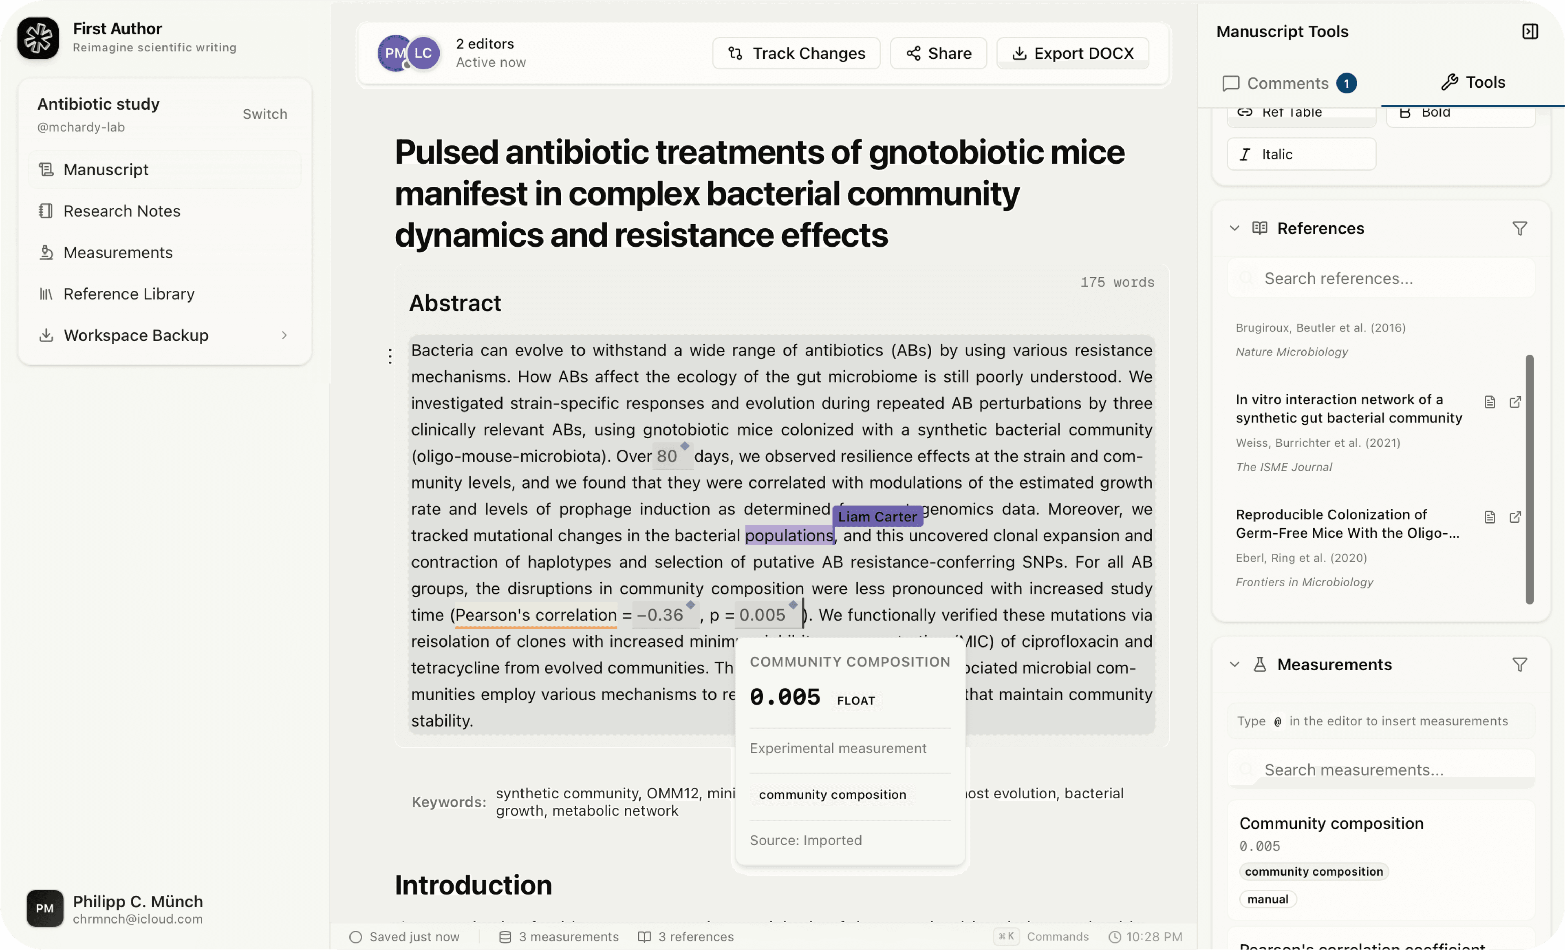This screenshot has height=950, width=1565.
Task: Apply Bold formatting
Action: pyautogui.click(x=1461, y=113)
